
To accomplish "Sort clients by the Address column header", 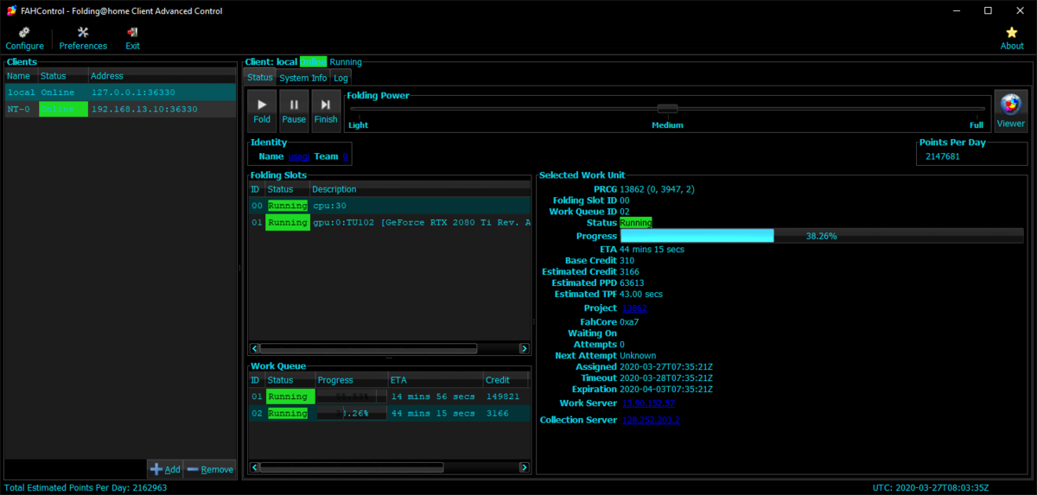I will (162, 76).
